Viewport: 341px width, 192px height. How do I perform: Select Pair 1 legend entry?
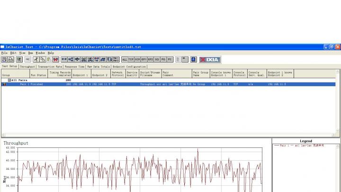pyautogui.click(x=299, y=146)
